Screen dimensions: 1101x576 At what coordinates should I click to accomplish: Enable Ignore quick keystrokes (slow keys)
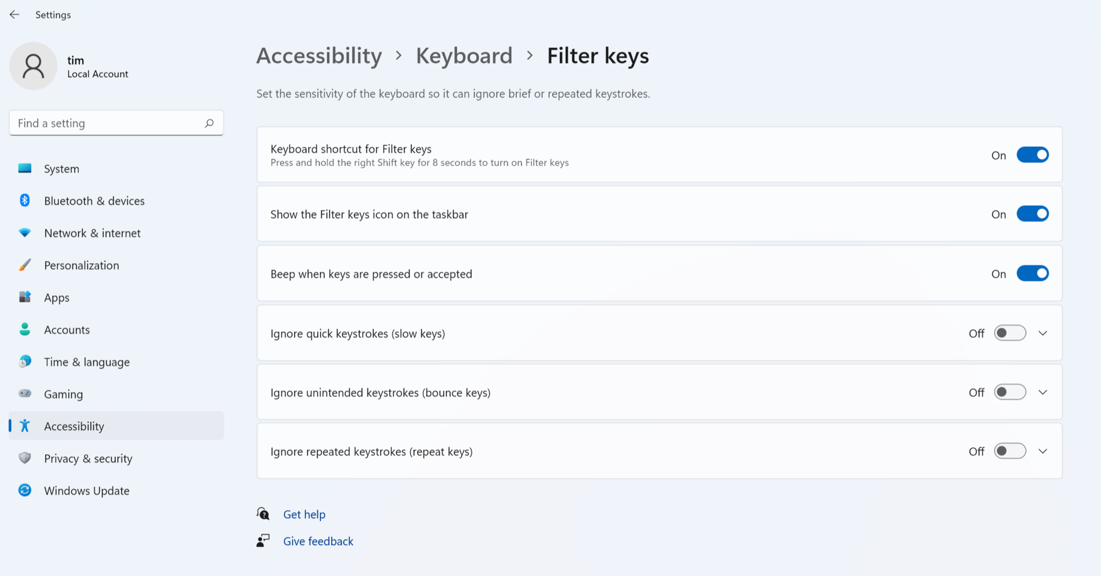point(1010,333)
